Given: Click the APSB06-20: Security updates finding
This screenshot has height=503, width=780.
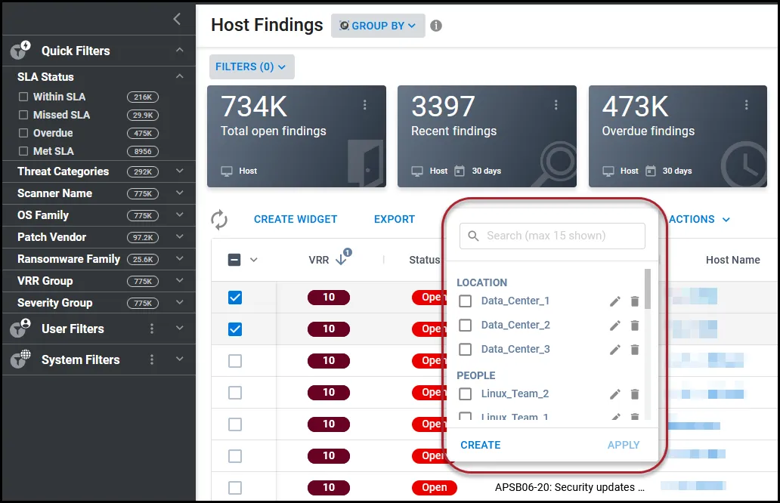Looking at the screenshot, I should click(570, 487).
